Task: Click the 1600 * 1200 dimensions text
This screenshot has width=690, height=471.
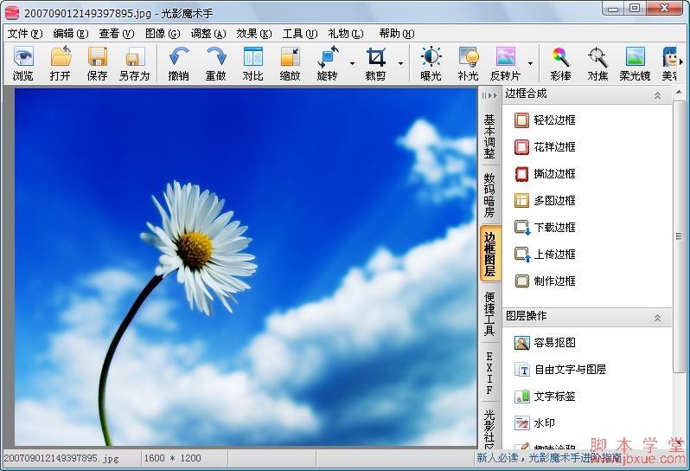Action: pyautogui.click(x=173, y=458)
